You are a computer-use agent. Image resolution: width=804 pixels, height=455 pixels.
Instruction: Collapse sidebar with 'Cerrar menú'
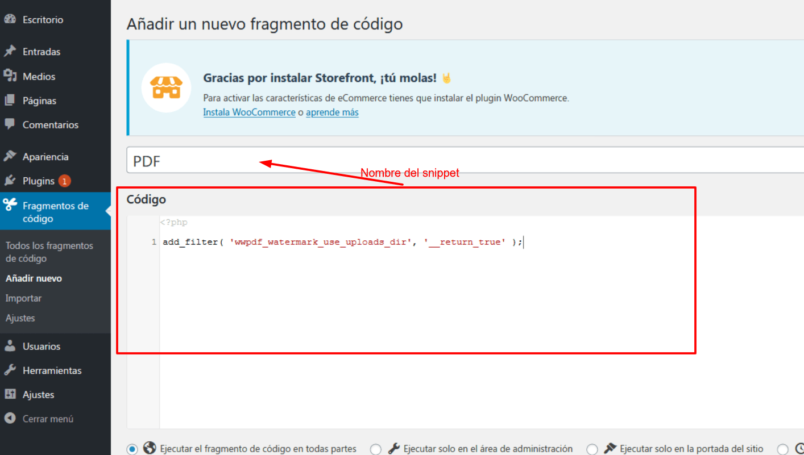point(48,419)
